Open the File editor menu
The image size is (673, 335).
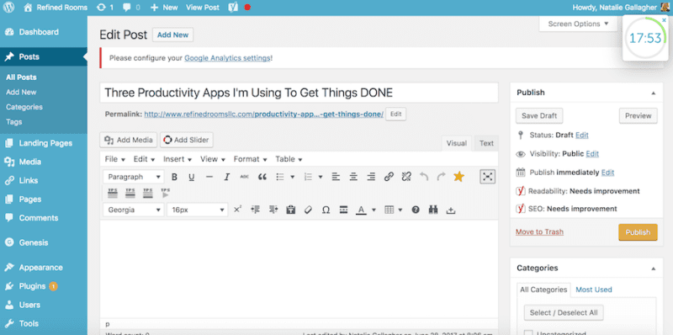[114, 159]
